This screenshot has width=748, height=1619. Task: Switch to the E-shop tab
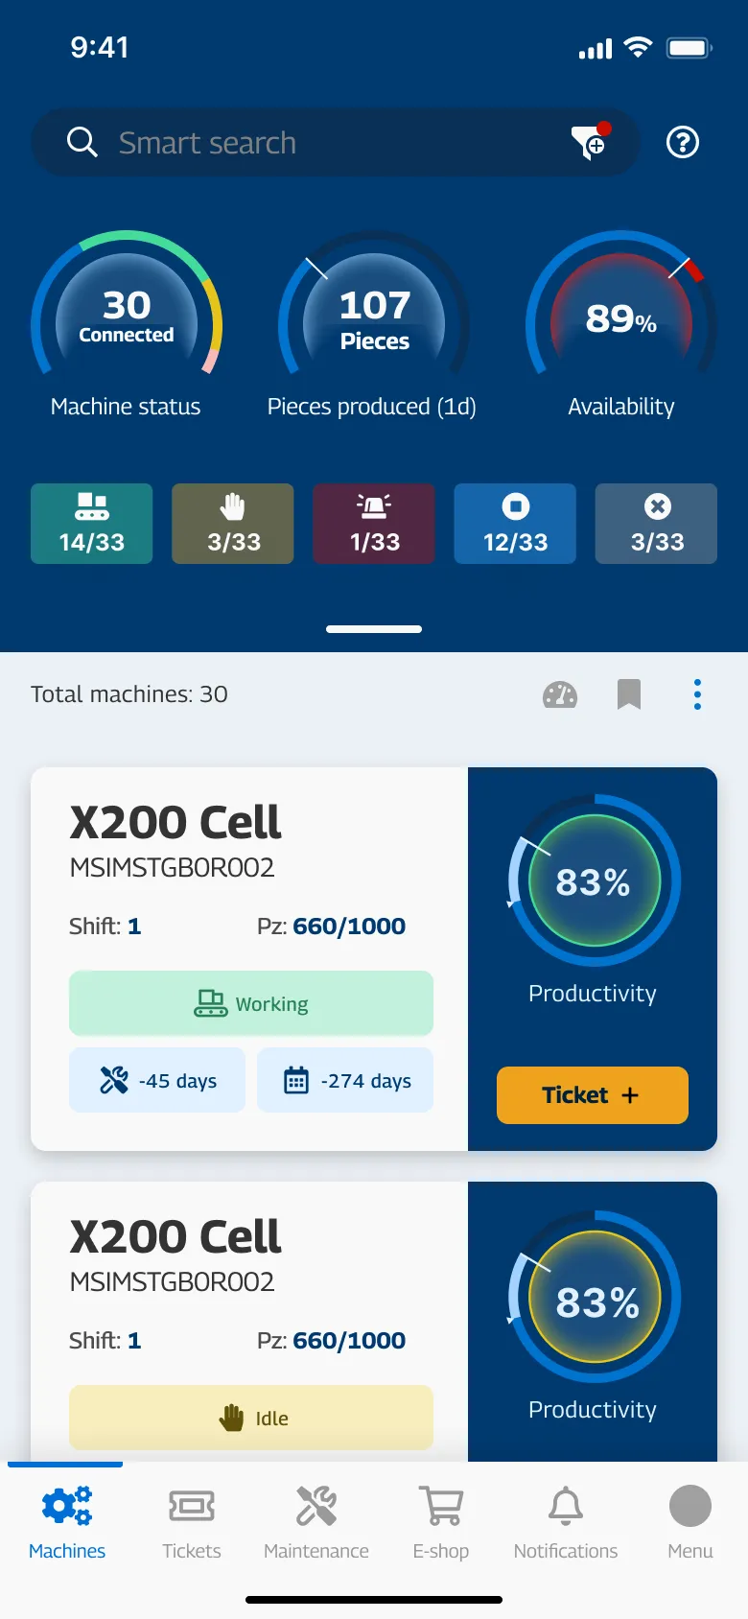click(x=441, y=1523)
